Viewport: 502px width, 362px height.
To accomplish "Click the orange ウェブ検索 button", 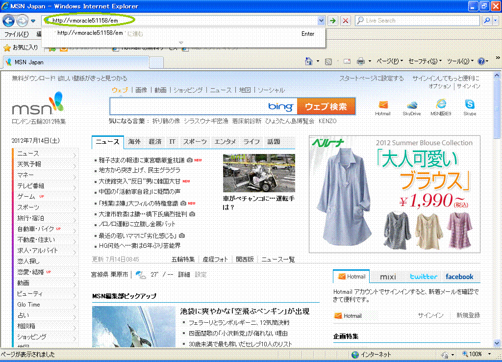I will 326,106.
